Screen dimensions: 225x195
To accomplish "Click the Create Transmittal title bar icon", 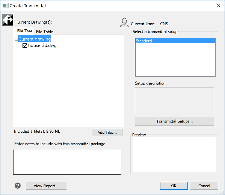I will click(x=6, y=6).
